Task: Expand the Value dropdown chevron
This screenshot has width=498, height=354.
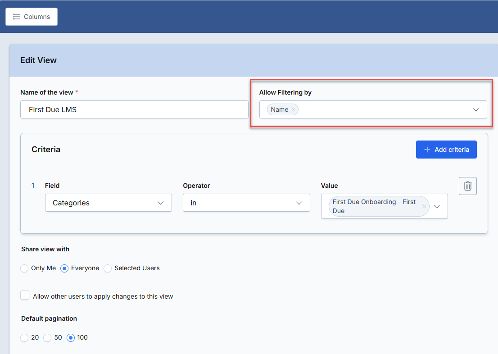Action: 437,207
